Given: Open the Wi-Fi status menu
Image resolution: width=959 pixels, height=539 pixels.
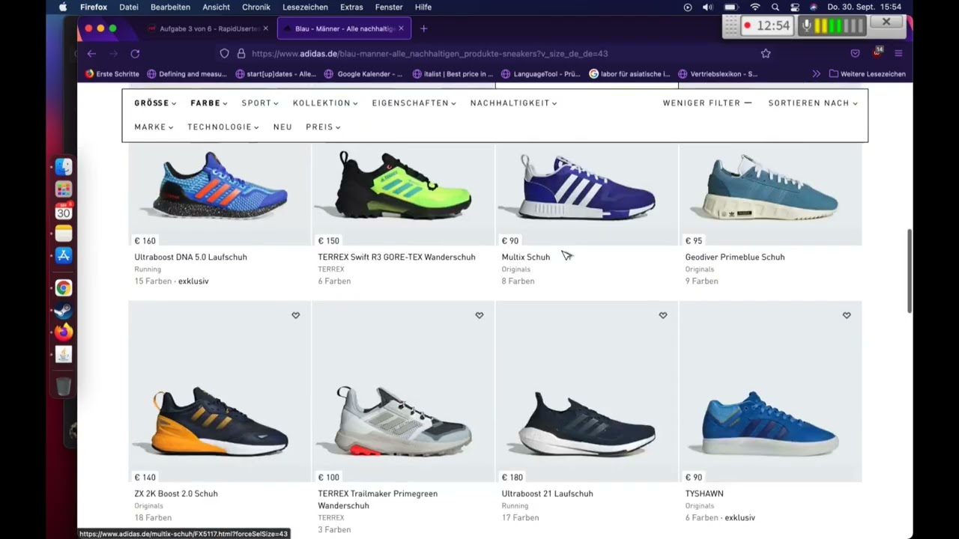Looking at the screenshot, I should pos(755,7).
